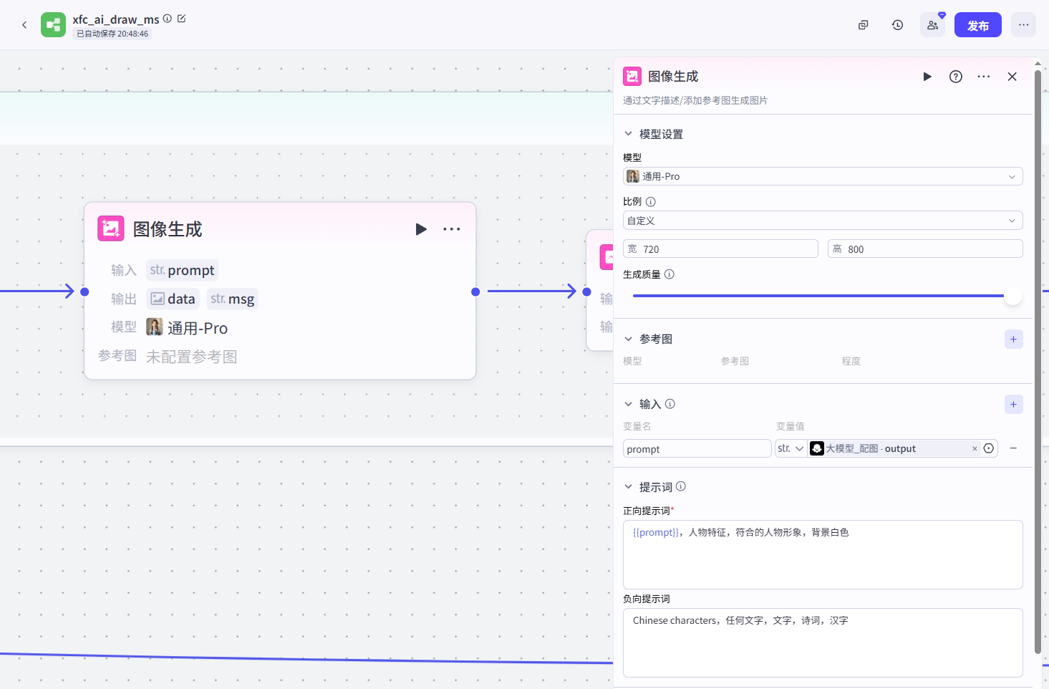Close the 图像生成 settings panel
The image size is (1049, 689).
pos(1012,77)
